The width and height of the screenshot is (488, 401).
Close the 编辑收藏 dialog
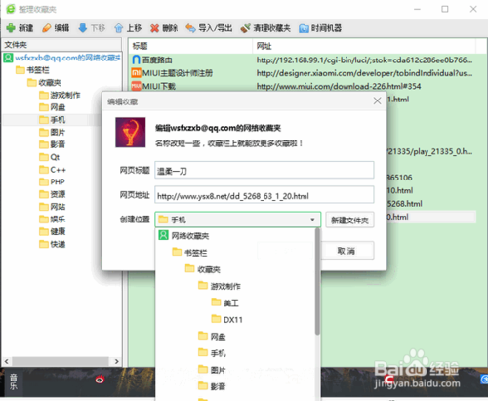pyautogui.click(x=377, y=100)
